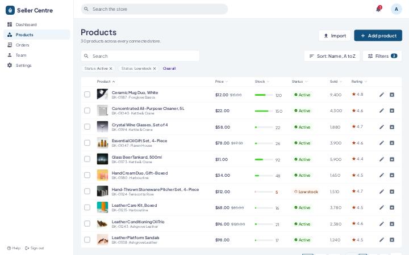Focus the products Search field
The image size is (409, 255).
tap(140, 56)
